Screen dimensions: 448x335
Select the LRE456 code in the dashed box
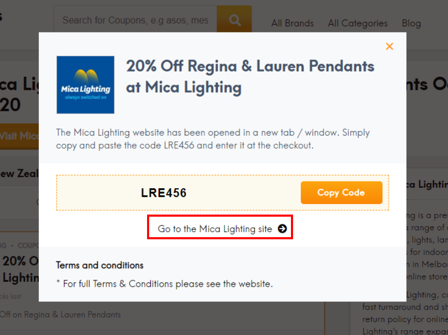(x=164, y=192)
